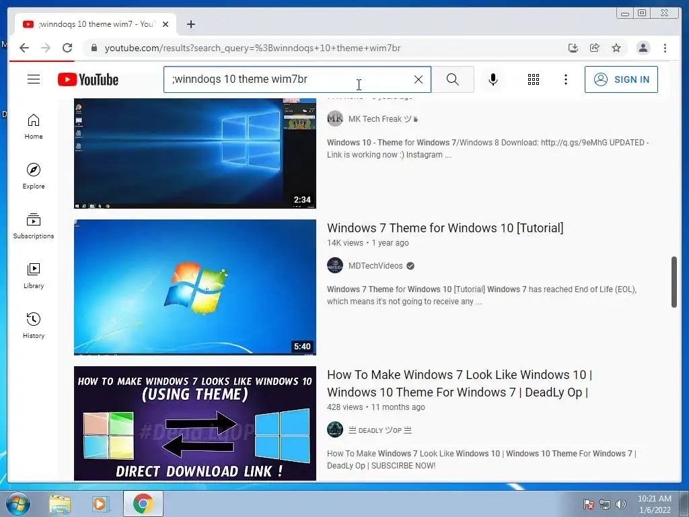Click the MK Tech Freak channel avatar

click(x=335, y=118)
